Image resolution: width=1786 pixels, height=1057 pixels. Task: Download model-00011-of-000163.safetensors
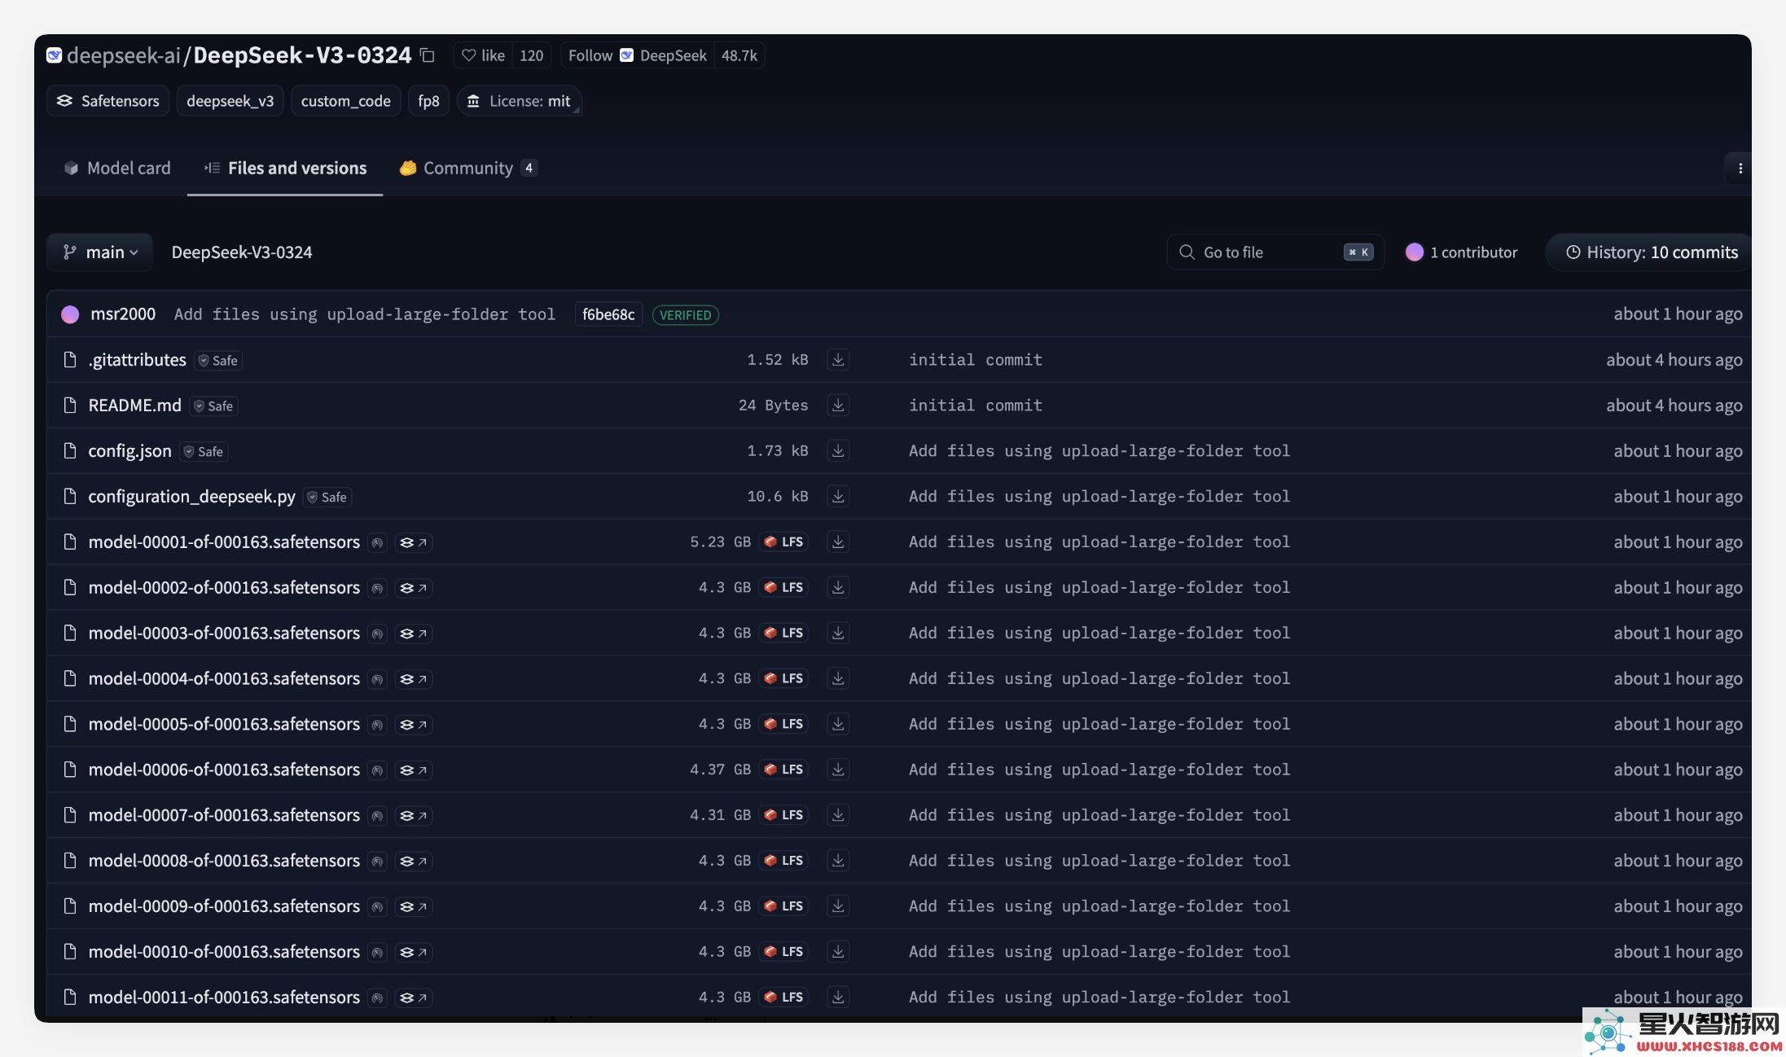coord(837,998)
